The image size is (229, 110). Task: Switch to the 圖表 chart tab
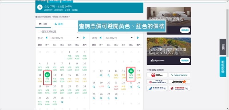59,24
